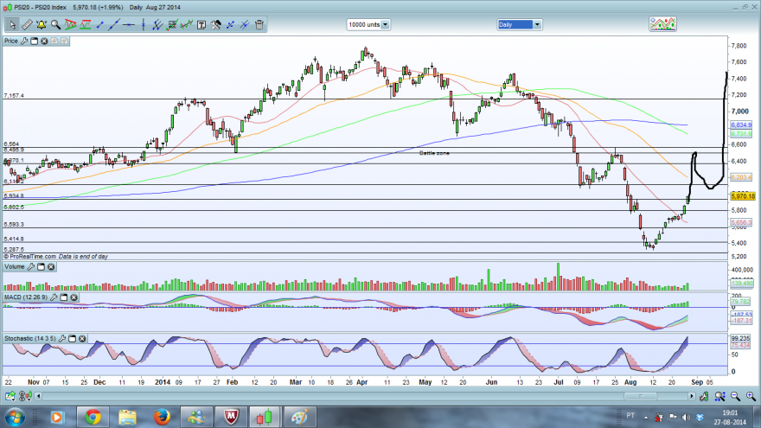The image size is (761, 428).
Task: Open hammer and wrench settings tool
Action: 216,25
